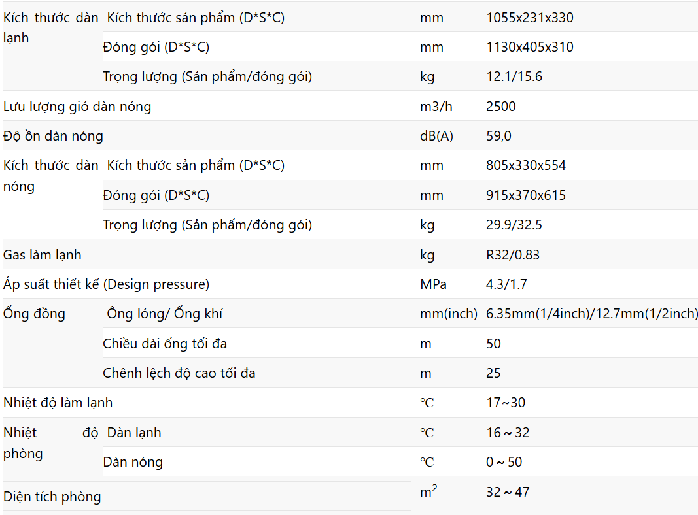Click the "Diện tích phòng" row label
Screen dimensions: 698x515
point(52,497)
